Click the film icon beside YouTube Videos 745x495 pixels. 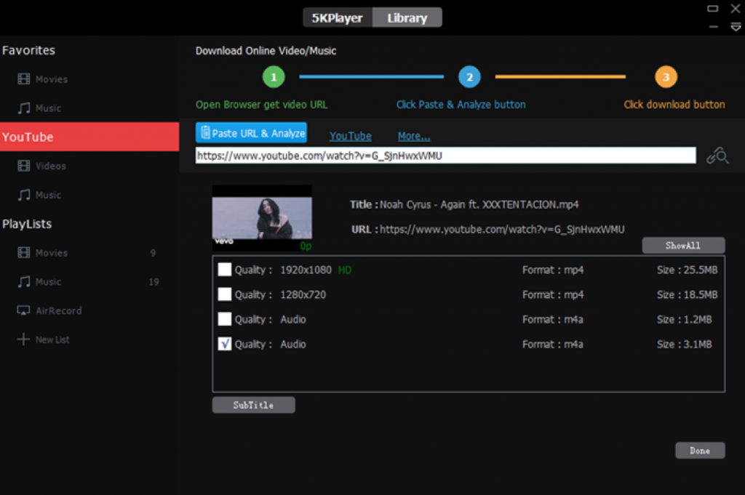point(24,166)
